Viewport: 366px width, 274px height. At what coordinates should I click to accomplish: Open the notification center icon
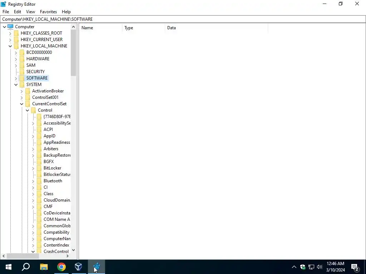point(355,267)
